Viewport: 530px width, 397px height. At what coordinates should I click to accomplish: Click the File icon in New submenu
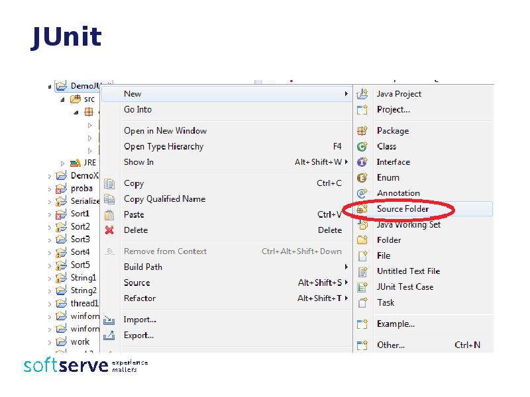tap(362, 256)
